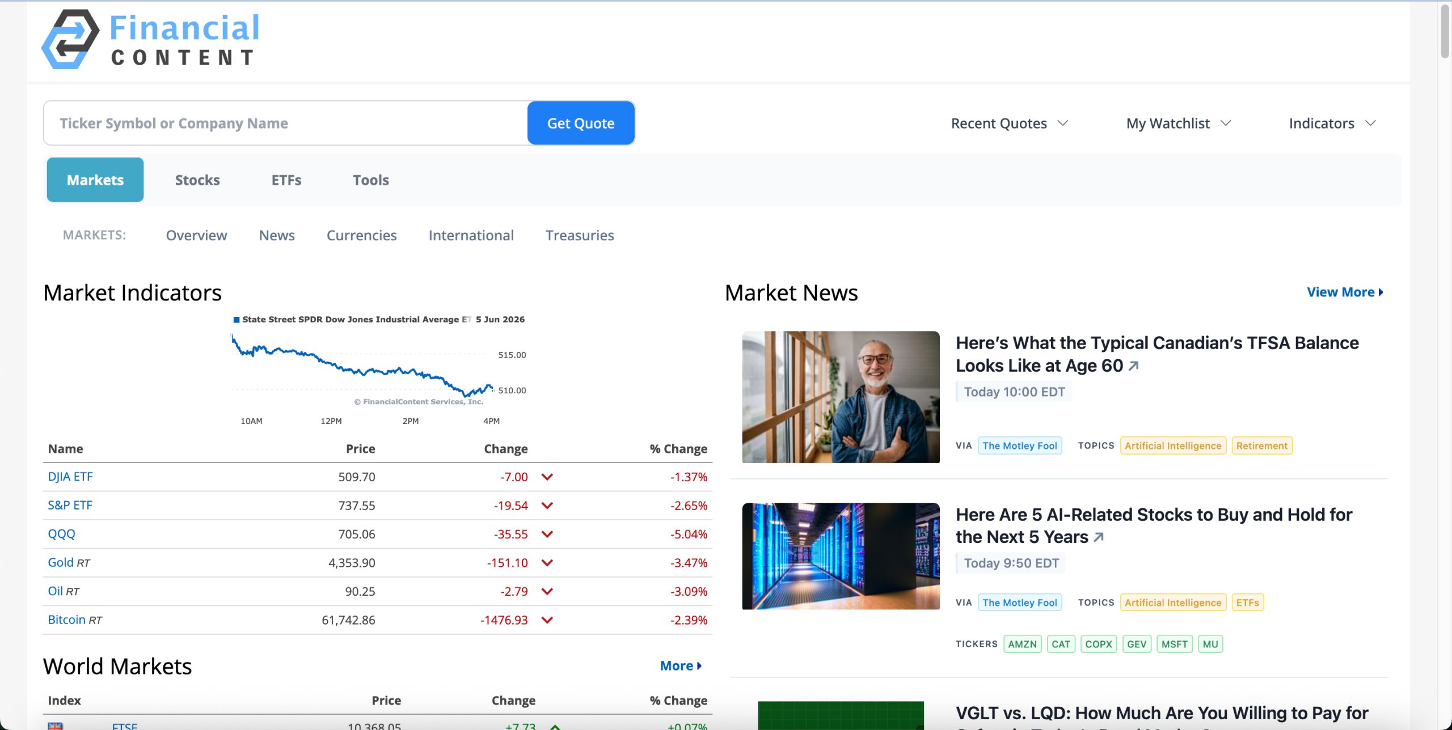The height and width of the screenshot is (730, 1452).
Task: Click the external link arrow after TFSA headline
Action: [1133, 366]
